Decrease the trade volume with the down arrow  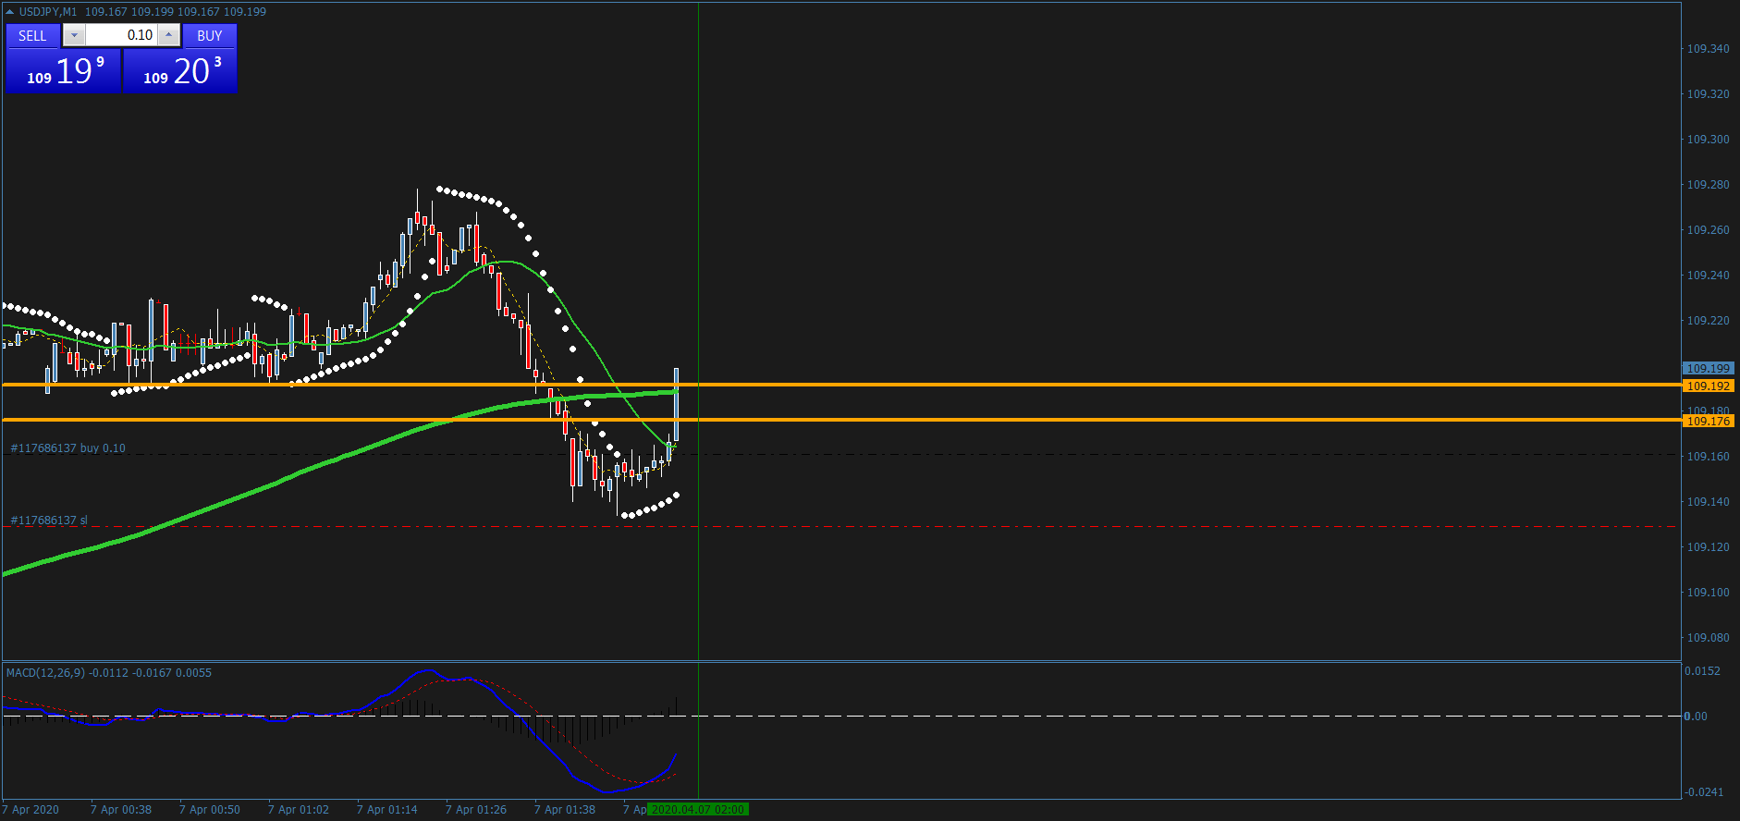point(75,35)
